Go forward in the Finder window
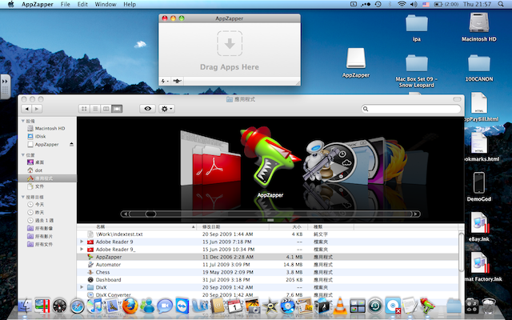The image size is (512, 320). point(37,109)
